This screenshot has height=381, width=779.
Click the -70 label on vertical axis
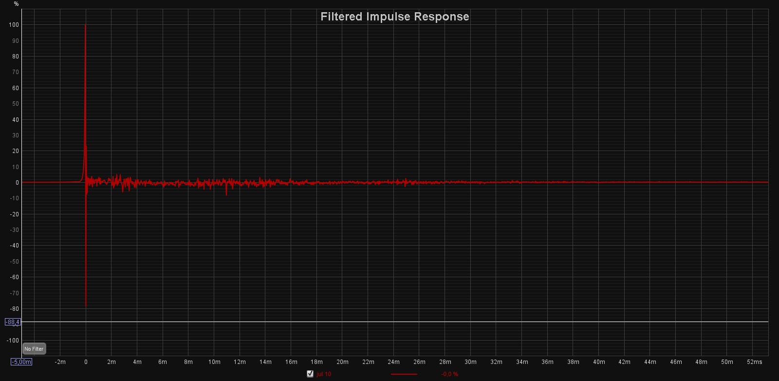[x=15, y=293]
